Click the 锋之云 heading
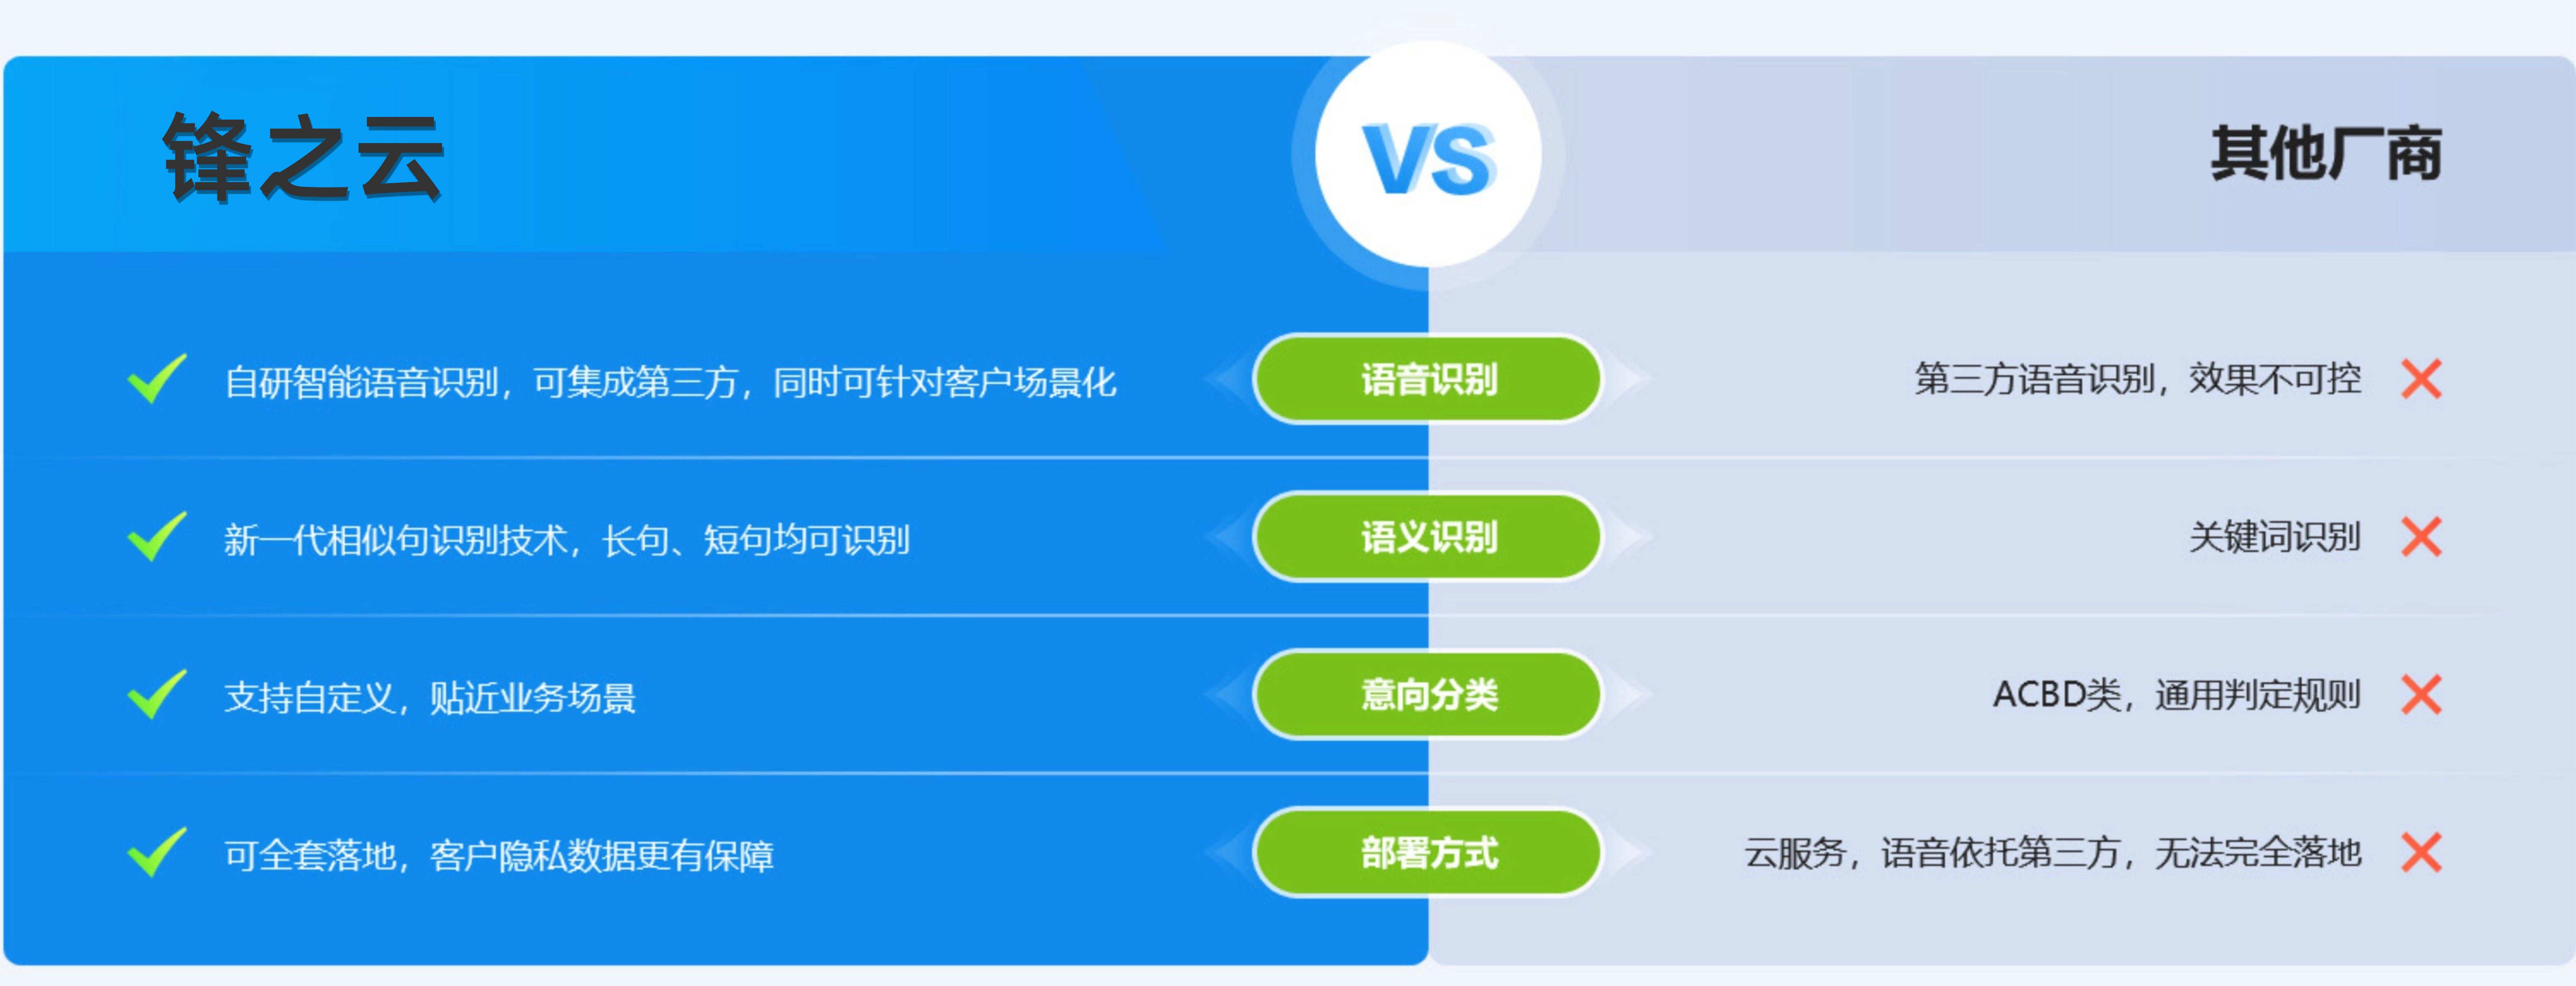 [303, 157]
